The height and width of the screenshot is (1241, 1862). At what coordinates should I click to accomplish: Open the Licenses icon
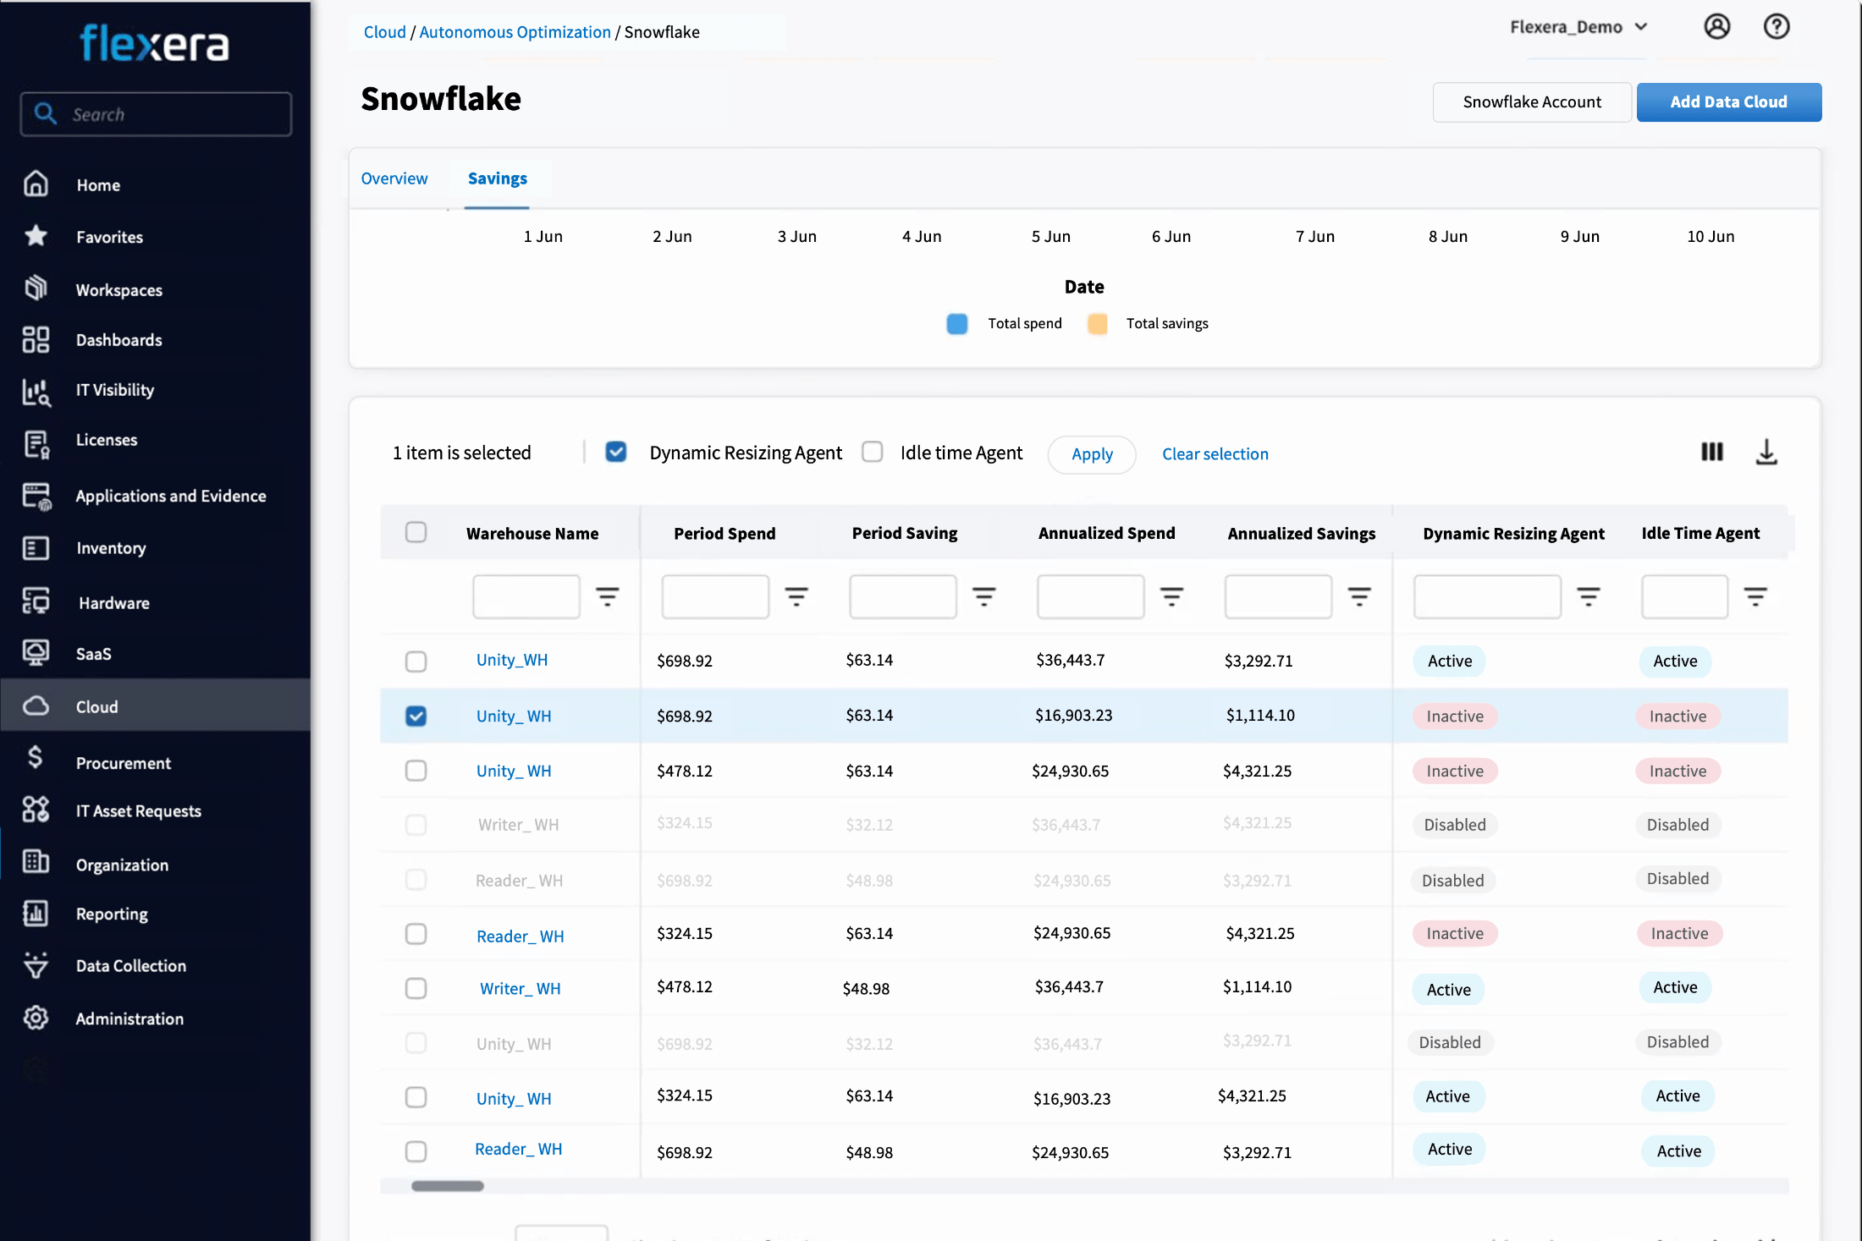tap(36, 442)
